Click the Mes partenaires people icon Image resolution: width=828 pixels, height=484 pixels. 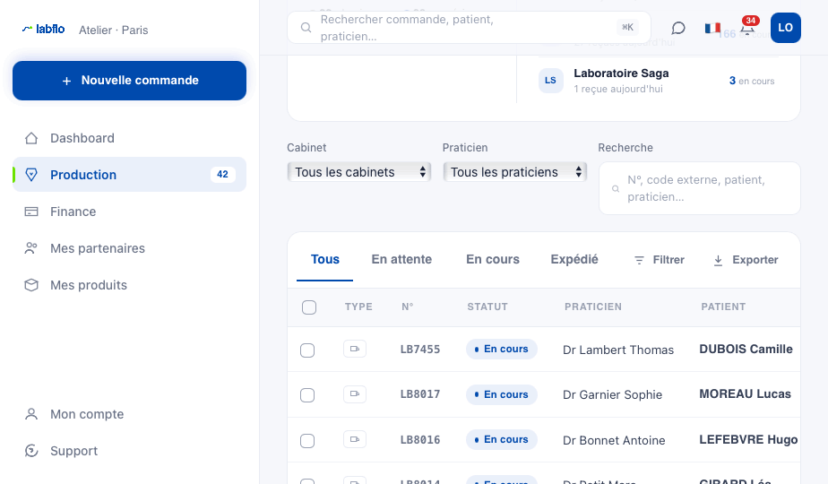pos(31,248)
